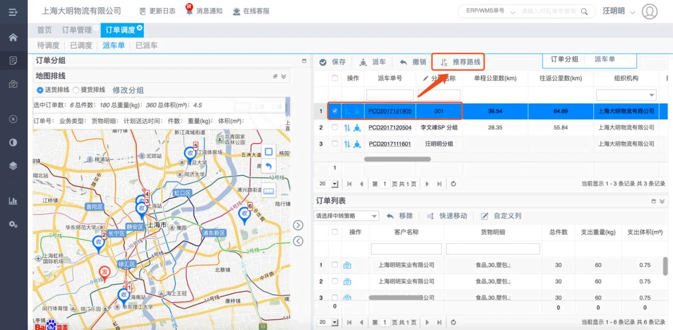Click the 修改分组 link
The image size is (673, 330).
(128, 90)
